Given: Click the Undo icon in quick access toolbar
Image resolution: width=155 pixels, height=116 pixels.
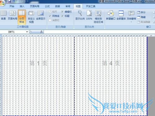Looking at the screenshot, I should pos(14,1).
